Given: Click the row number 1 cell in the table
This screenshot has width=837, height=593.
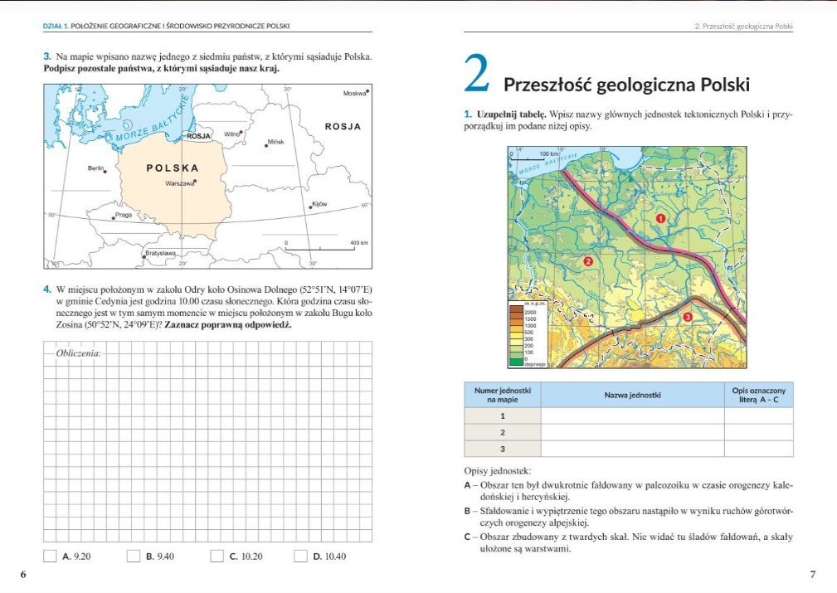Looking at the screenshot, I should (503, 416).
